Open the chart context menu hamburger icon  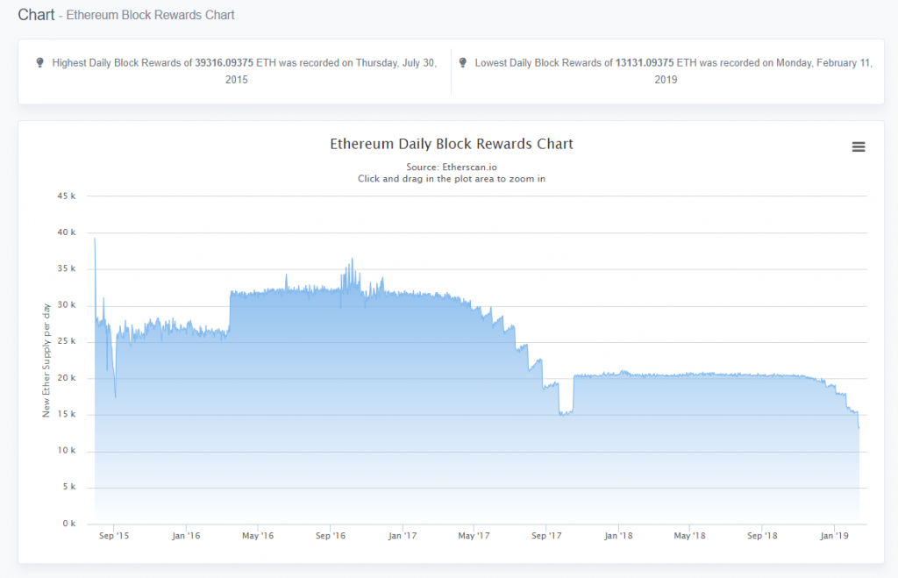(859, 147)
